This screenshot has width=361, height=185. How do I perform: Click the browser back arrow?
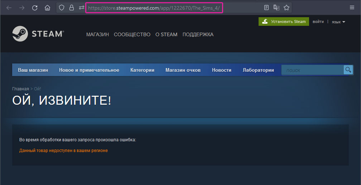[x=9, y=8]
